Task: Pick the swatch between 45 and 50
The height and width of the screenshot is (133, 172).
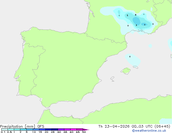Action: (x=80, y=129)
